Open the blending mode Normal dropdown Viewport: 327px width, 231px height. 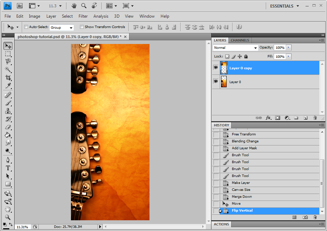click(x=235, y=48)
